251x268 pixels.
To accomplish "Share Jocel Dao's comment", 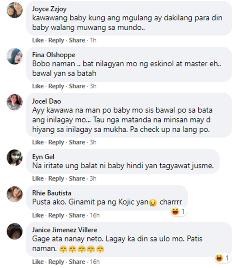I will tap(77, 142).
